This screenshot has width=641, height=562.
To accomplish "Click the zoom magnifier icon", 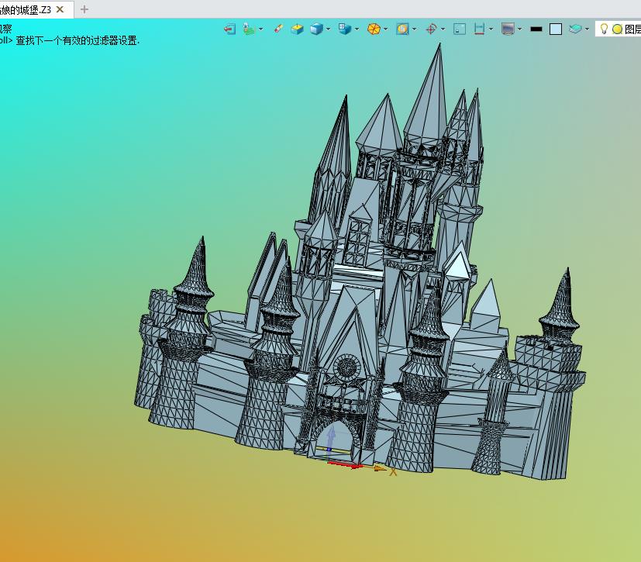I will pos(402,29).
